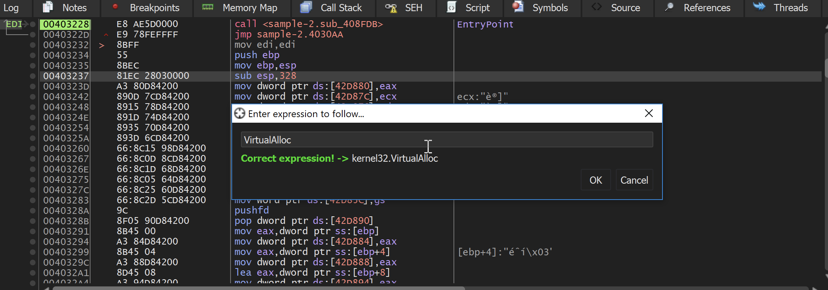This screenshot has height=290, width=828.
Task: Click the bytes '81EC 28030000'
Action: (153, 76)
